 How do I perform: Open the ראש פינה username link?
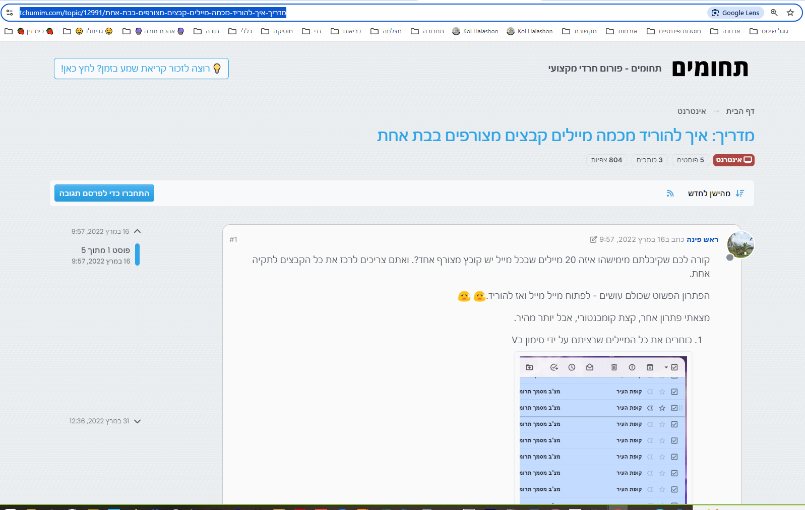pos(703,239)
